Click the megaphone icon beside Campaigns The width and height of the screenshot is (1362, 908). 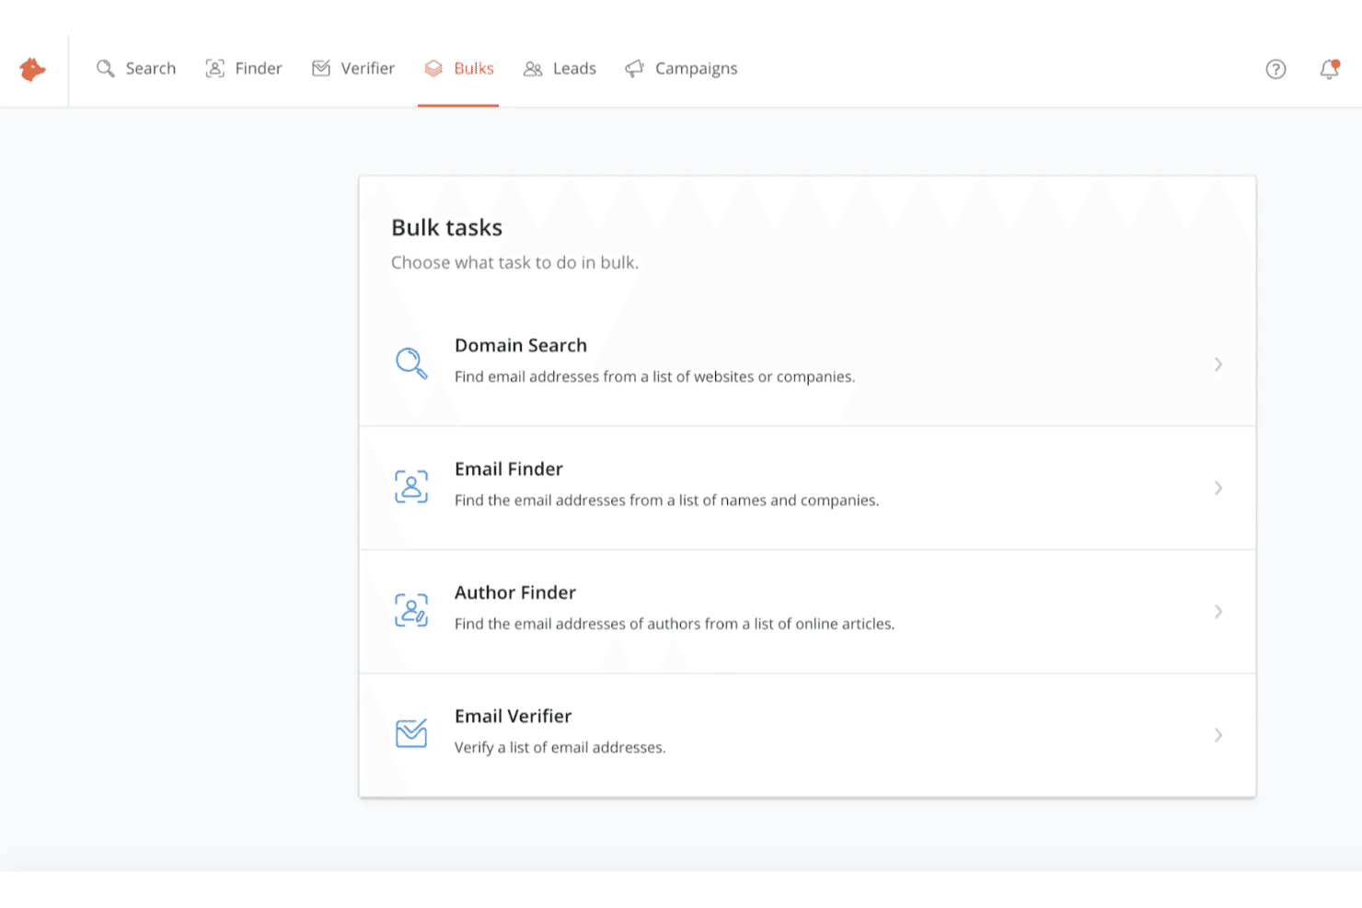coord(634,69)
